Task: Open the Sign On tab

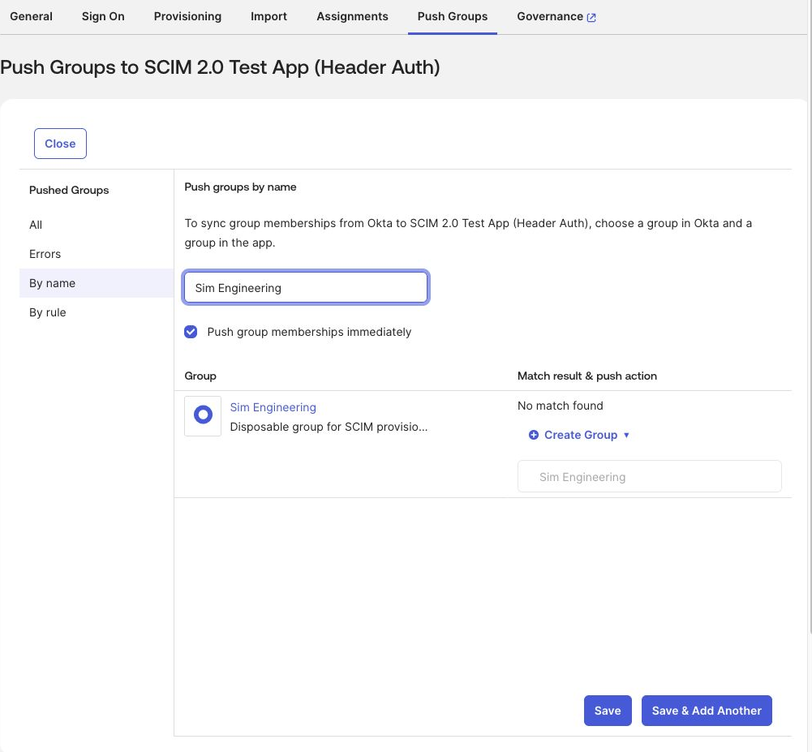Action: (x=103, y=16)
